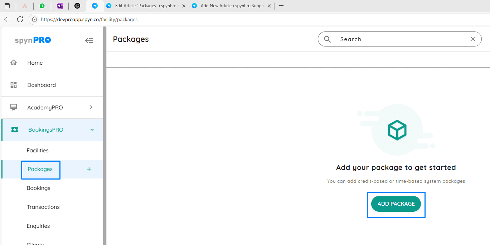
Task: Click the BookingsPRO ticket icon
Action: pyautogui.click(x=15, y=130)
